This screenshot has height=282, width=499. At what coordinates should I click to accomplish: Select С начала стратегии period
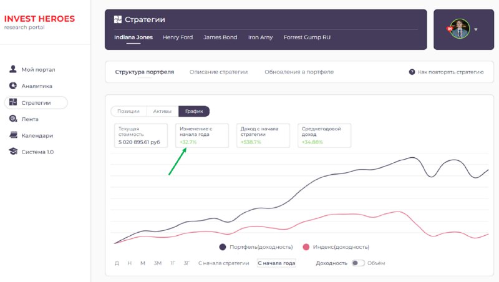click(223, 263)
